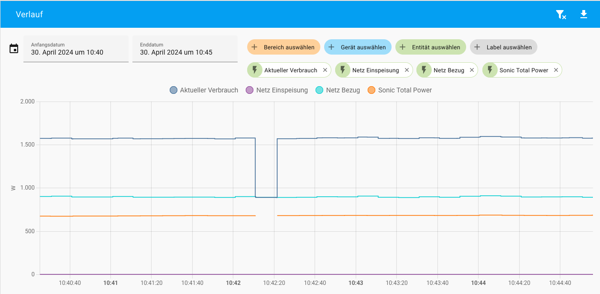Open the calendar date picker icon
This screenshot has height=294, width=600.
click(x=14, y=48)
